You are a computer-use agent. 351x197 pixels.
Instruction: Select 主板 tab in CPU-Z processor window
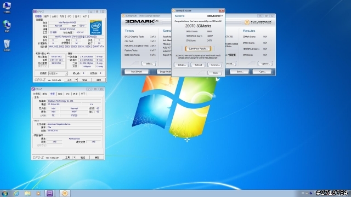point(54,16)
